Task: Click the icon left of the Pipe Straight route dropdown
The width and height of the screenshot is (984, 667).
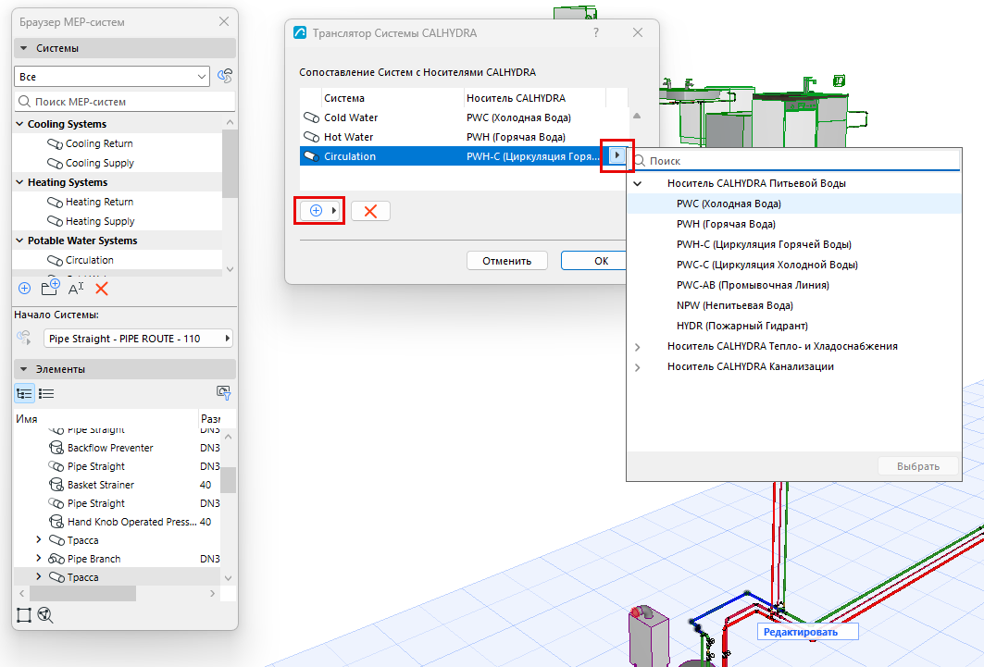Action: tap(24, 338)
